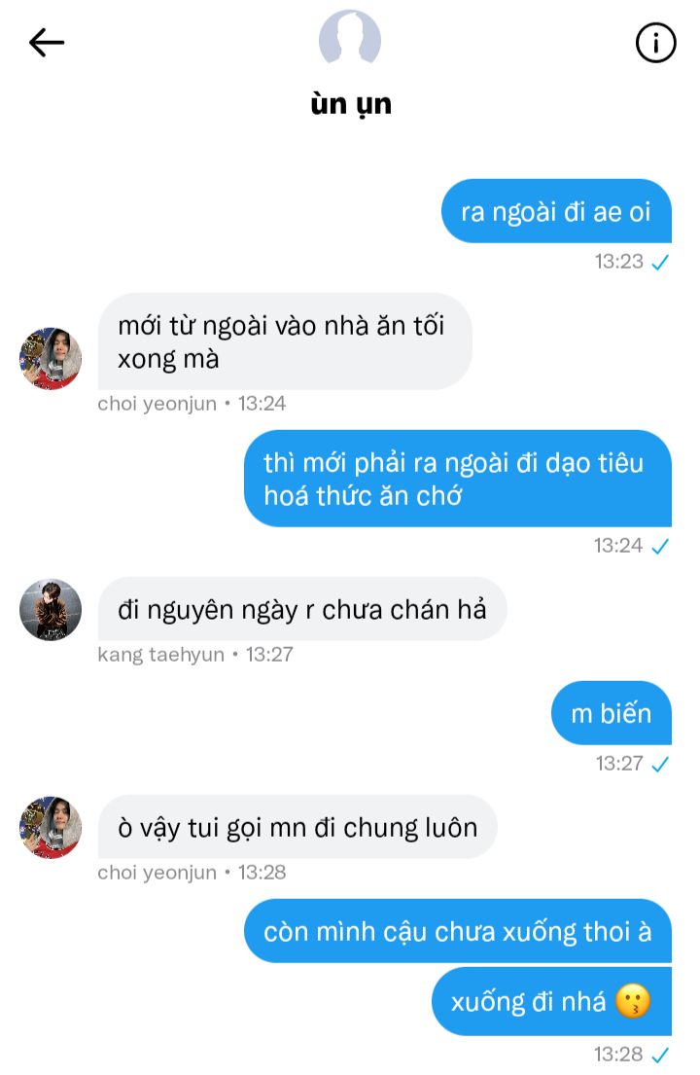Tap choi yeonjun's avatar beside dinner message

[x=50, y=358]
